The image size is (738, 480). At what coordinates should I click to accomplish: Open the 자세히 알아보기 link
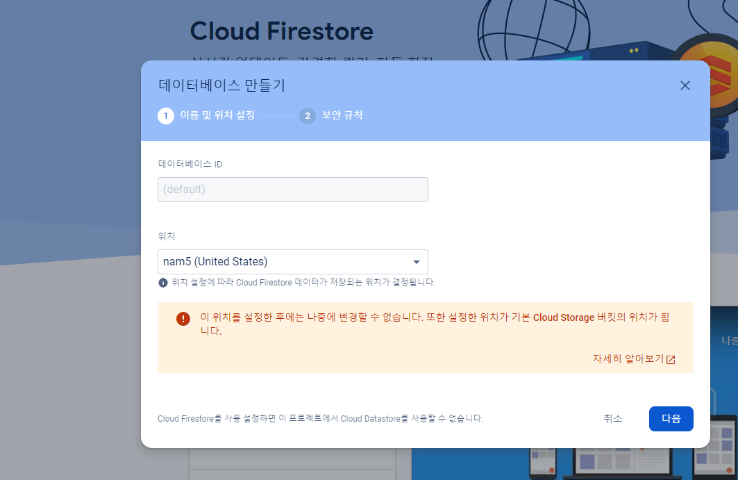[x=633, y=359]
